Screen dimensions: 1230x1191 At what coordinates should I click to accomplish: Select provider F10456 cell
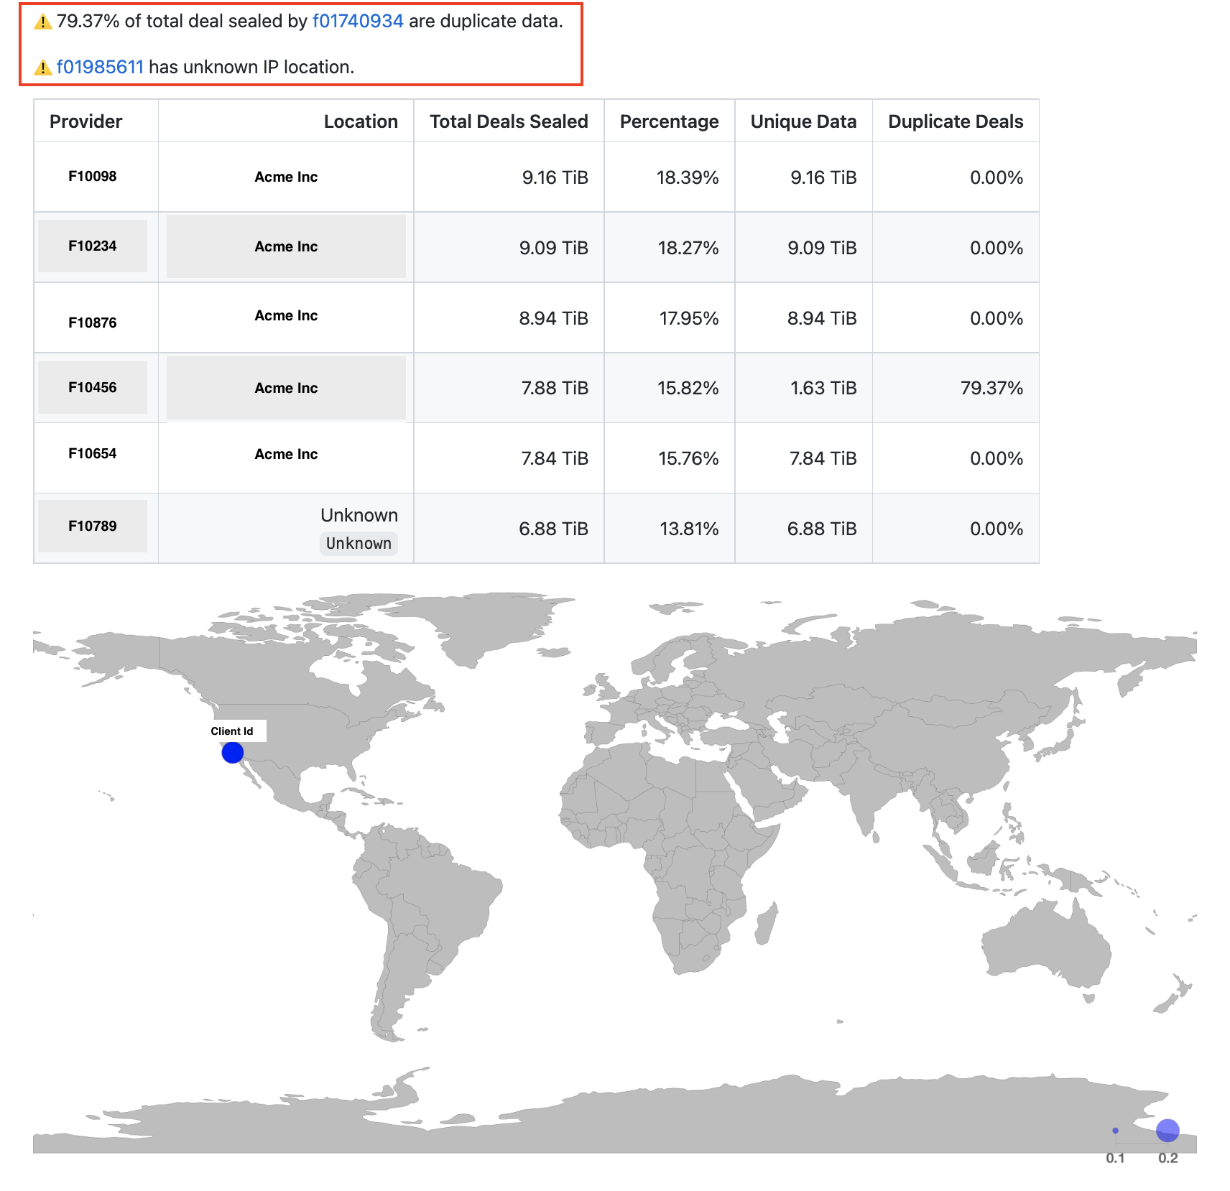click(93, 388)
